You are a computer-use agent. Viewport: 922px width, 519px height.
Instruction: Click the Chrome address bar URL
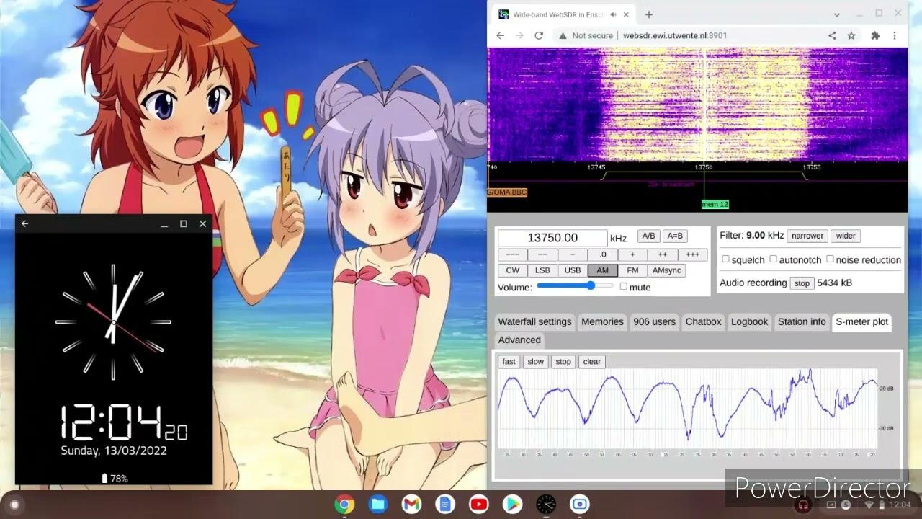675,35
